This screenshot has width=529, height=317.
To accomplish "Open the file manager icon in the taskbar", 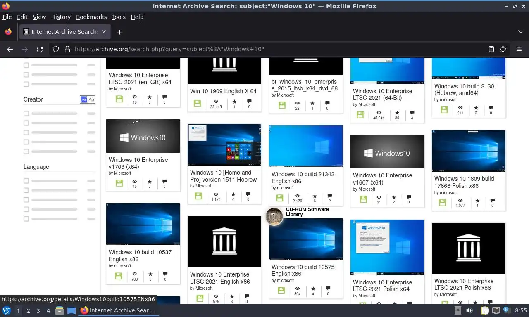I will pyautogui.click(x=59, y=310).
